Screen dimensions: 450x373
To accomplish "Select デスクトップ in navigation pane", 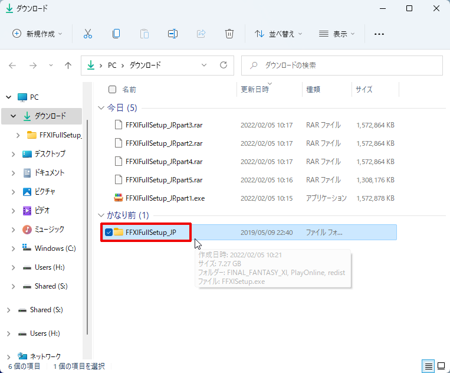I will 50,154.
